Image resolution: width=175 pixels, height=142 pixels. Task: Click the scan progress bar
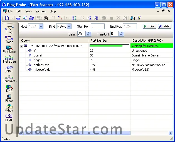coord(109,46)
